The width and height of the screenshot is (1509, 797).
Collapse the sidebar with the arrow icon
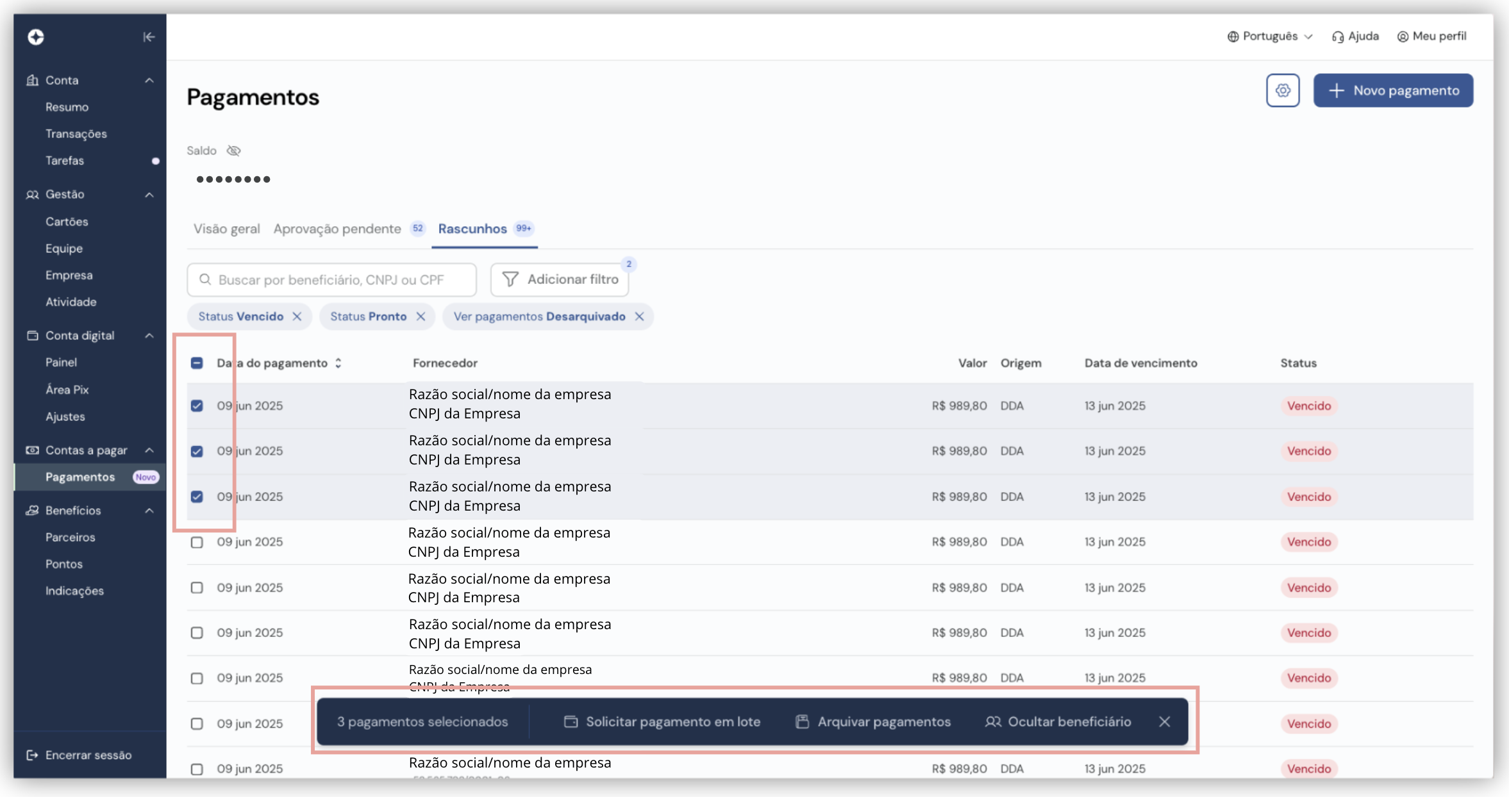pos(149,37)
